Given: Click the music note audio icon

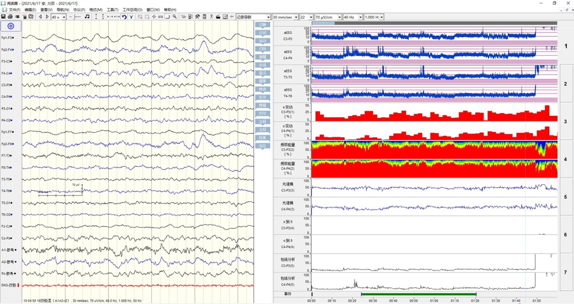Looking at the screenshot, I should pos(87,17).
